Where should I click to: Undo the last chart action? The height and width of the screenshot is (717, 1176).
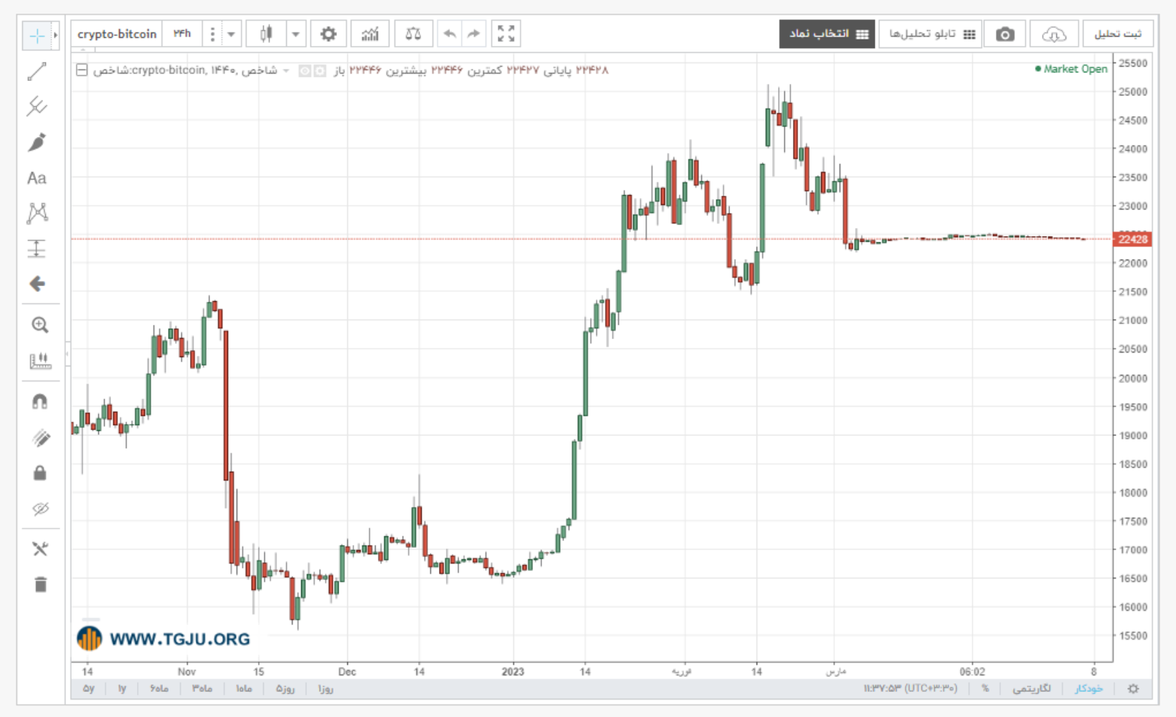[x=450, y=34]
